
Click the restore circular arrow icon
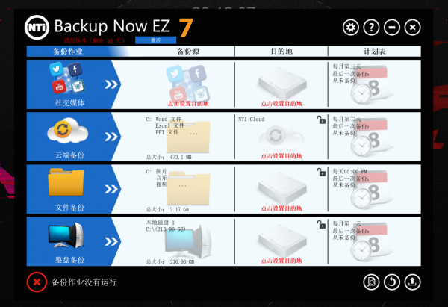[392, 282]
